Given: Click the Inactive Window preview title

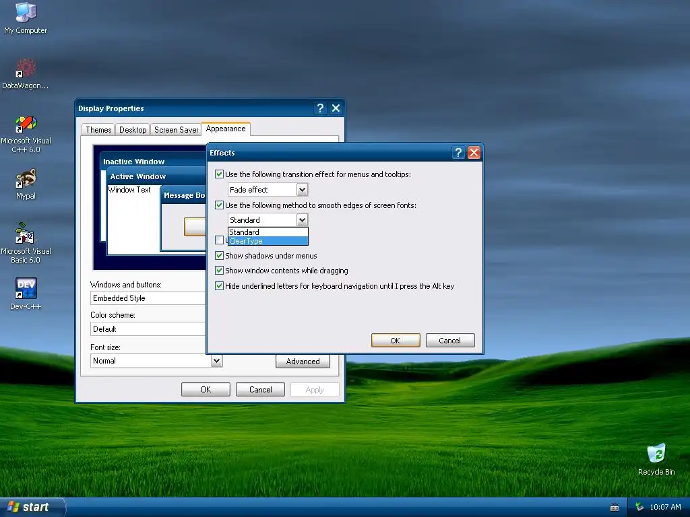Looking at the screenshot, I should [134, 162].
